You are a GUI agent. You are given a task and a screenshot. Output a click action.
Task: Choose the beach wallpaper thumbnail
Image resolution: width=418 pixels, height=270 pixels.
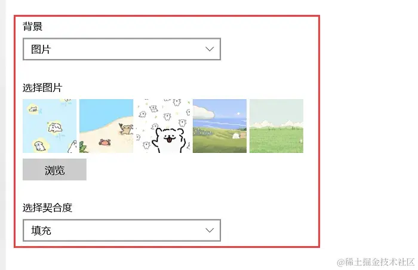pyautogui.click(x=106, y=126)
